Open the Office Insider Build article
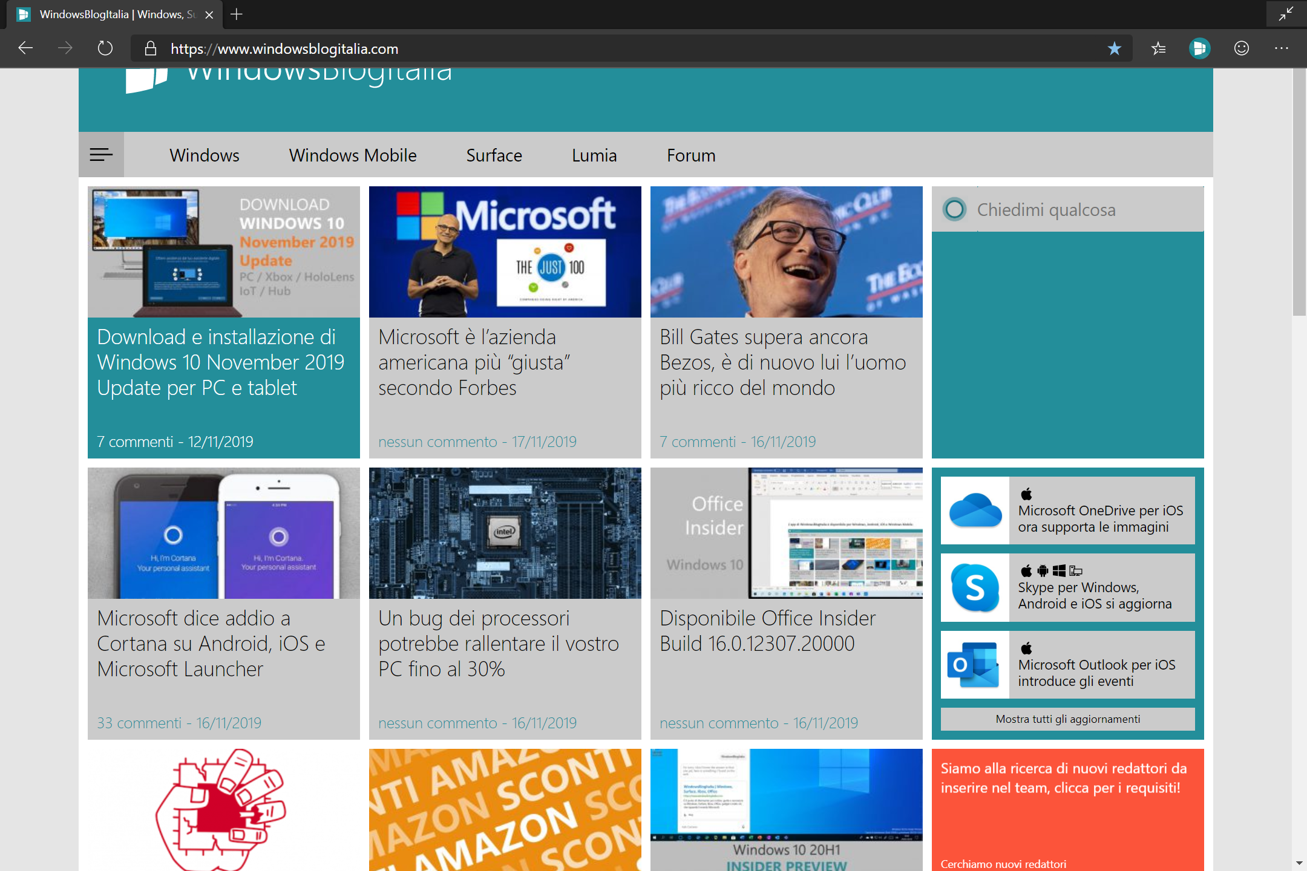The image size is (1307, 871). coord(768,631)
